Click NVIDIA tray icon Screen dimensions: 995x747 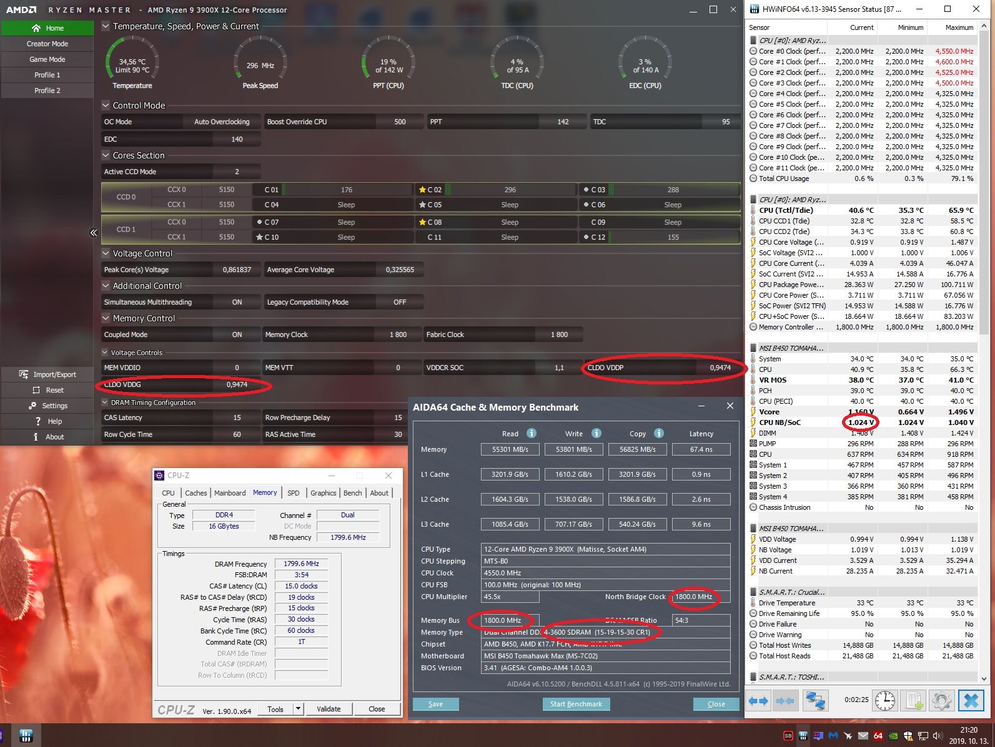(x=893, y=736)
